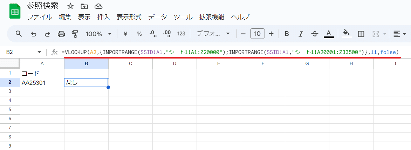Toggle italic formatting
Screen dimensions: 411x150
click(x=301, y=34)
